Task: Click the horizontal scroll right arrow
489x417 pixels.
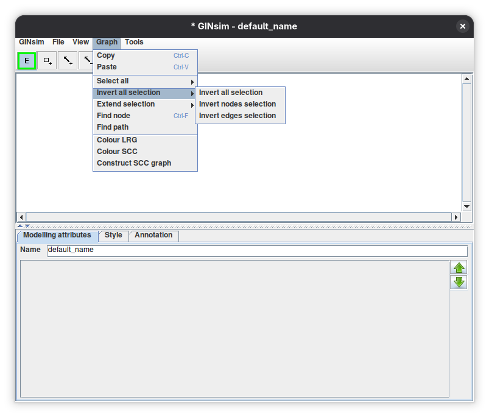Action: point(456,217)
